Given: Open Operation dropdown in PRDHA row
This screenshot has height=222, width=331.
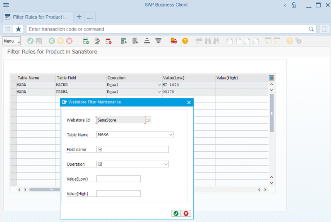Looking at the screenshot, I should pyautogui.click(x=159, y=92).
